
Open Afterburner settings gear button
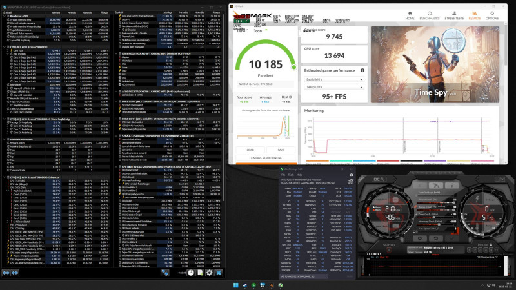click(420, 238)
